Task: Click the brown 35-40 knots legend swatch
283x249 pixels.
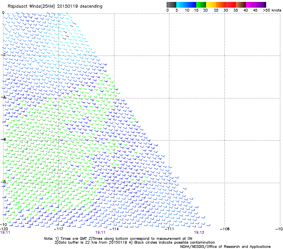Action: tap(241, 5)
